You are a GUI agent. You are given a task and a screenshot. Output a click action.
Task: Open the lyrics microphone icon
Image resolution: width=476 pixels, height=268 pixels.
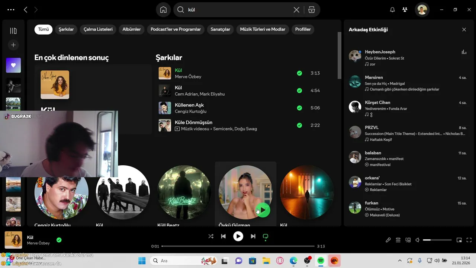[388, 240]
